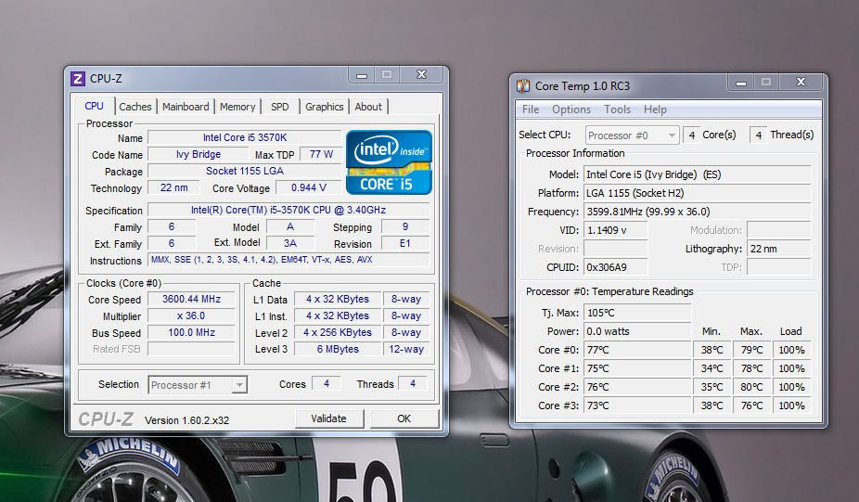Click the Intel Core i5 logo badge
The width and height of the screenshot is (859, 502).
tap(389, 162)
